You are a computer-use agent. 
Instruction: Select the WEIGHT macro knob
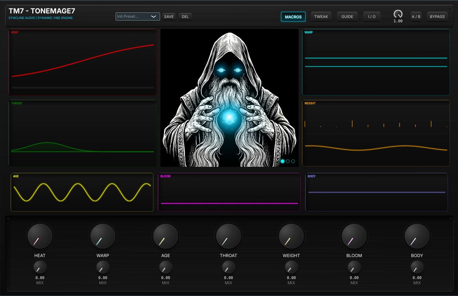pos(291,236)
